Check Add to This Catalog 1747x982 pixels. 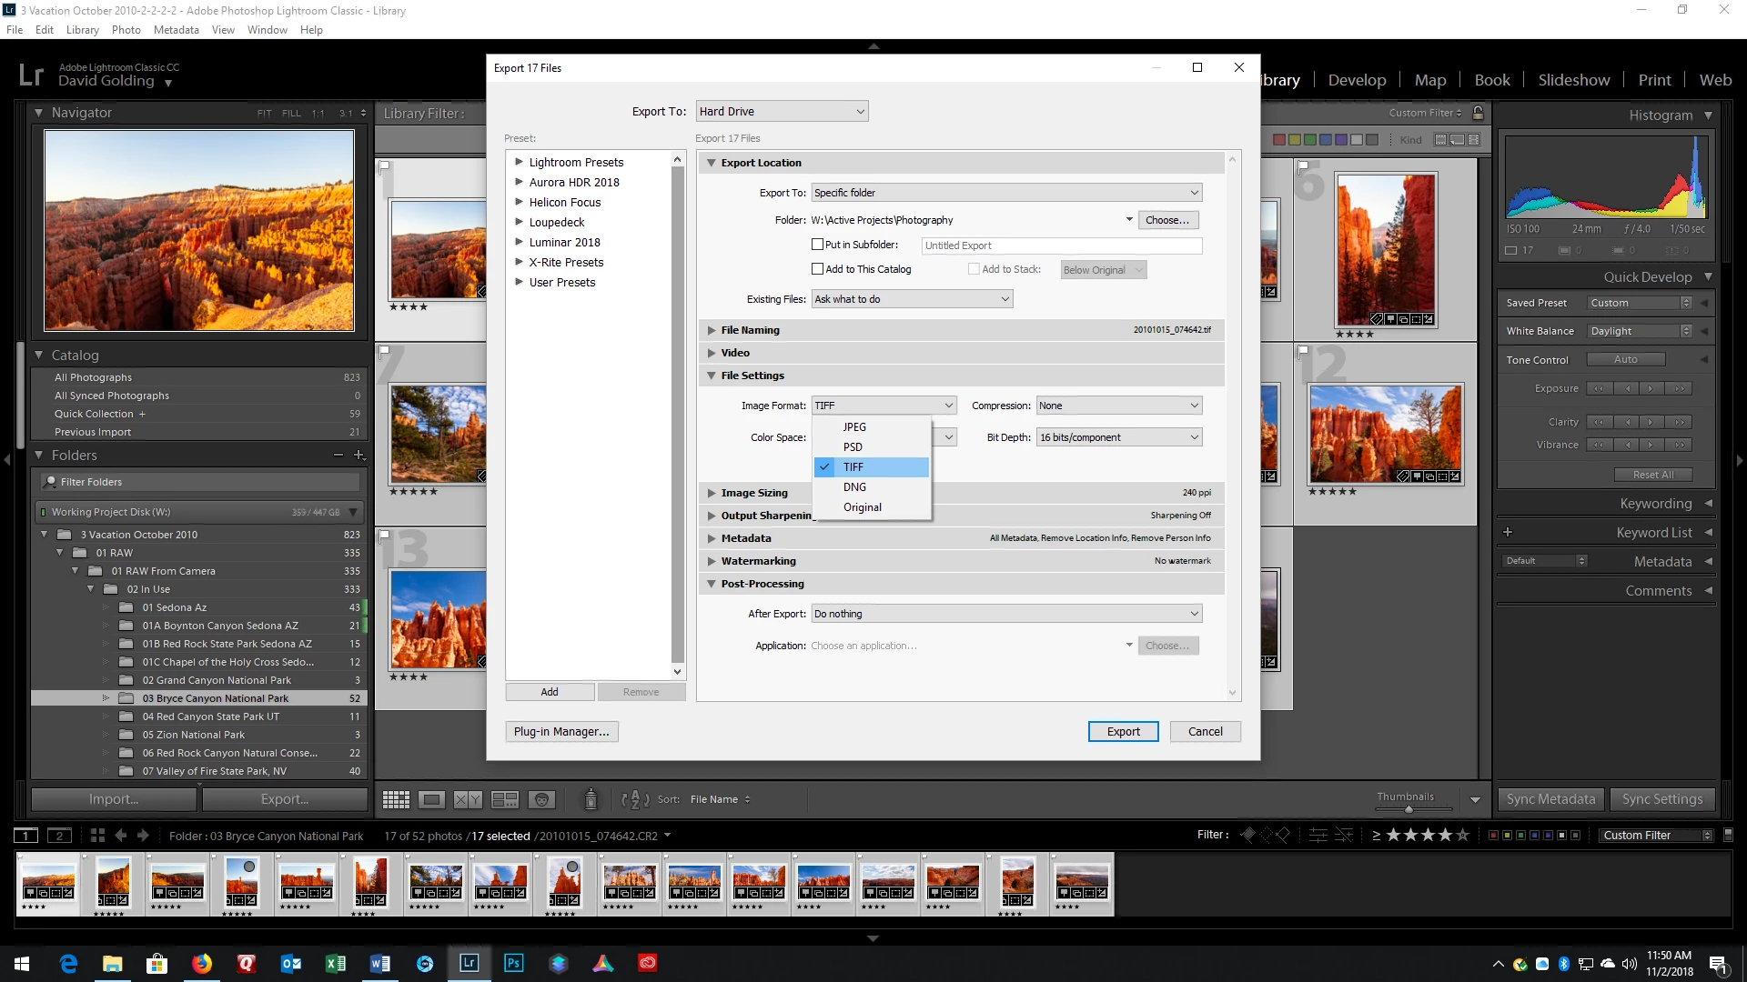pos(817,269)
